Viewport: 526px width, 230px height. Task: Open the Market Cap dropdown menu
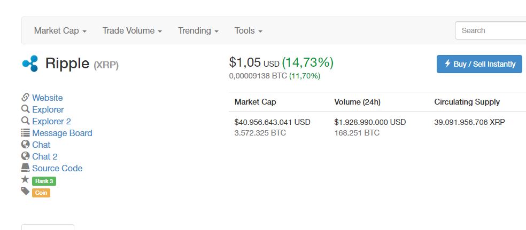click(60, 31)
